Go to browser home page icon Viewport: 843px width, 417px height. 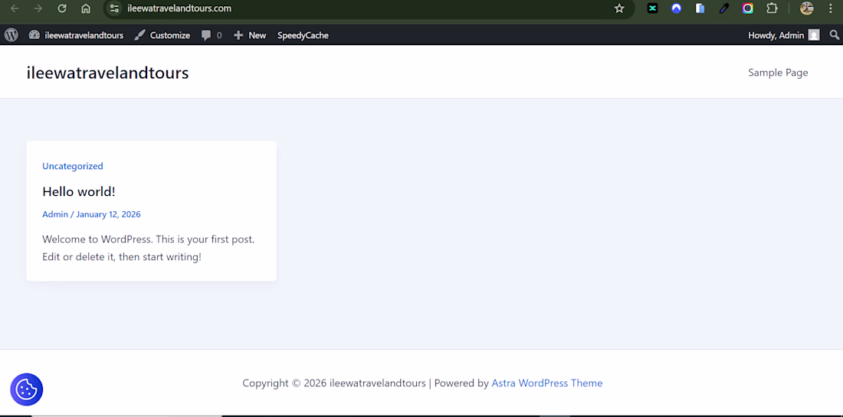(x=86, y=8)
